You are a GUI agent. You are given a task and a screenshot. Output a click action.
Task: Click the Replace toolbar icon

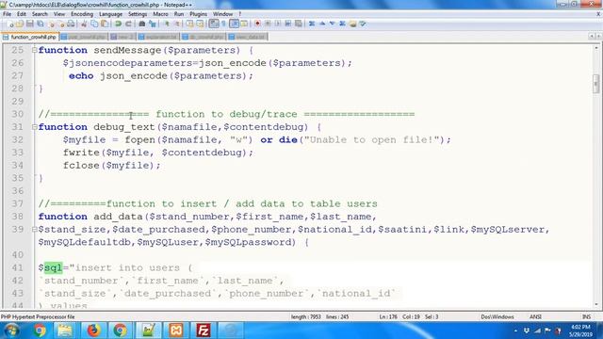click(x=153, y=24)
